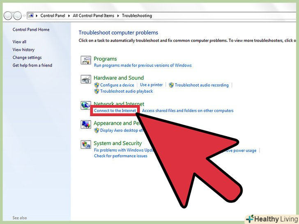Open the improve power usage link

(240, 151)
